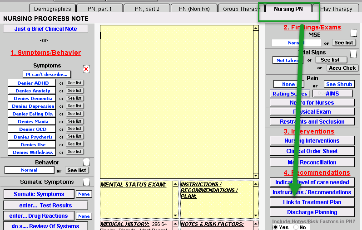Open See list for MSE
The height and width of the screenshot is (230, 362).
click(x=343, y=43)
